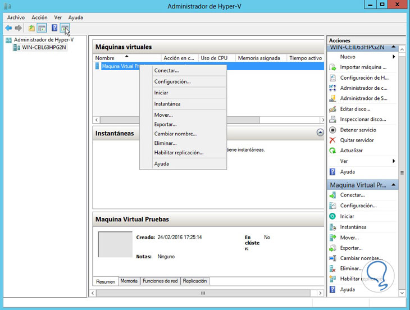
Task: Choose Instantánea in context menu
Action: [183, 104]
